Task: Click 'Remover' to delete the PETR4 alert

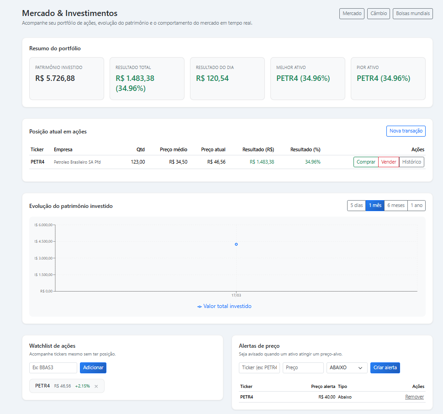Action: 414,397
